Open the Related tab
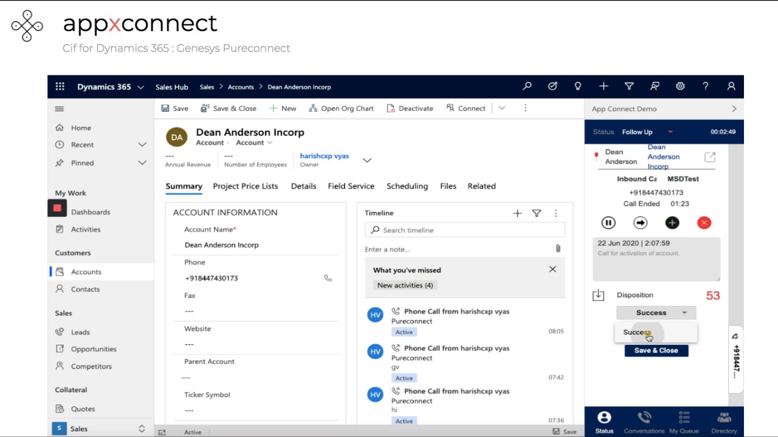The height and width of the screenshot is (437, 778). point(481,186)
